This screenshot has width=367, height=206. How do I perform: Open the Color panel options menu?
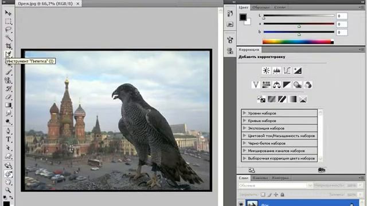point(361,7)
